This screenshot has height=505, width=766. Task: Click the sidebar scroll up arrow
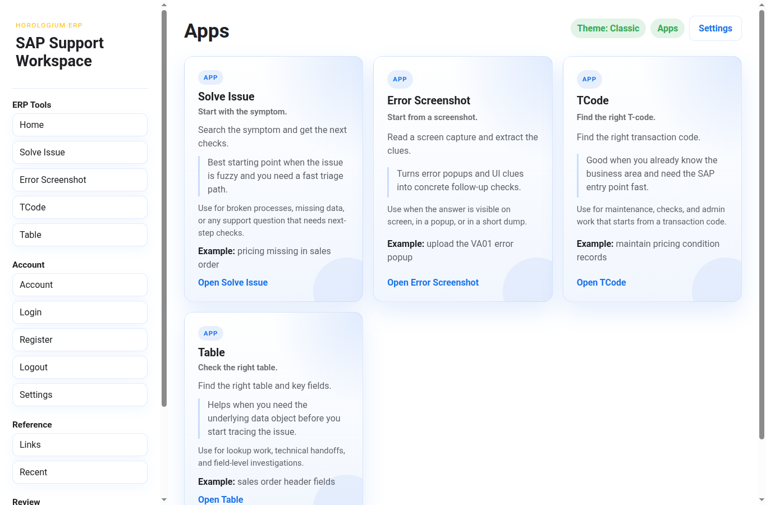point(164,4)
